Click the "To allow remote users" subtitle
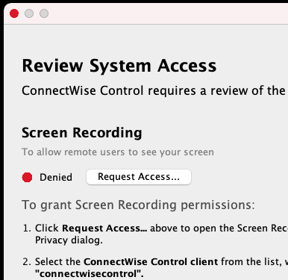 [118, 152]
